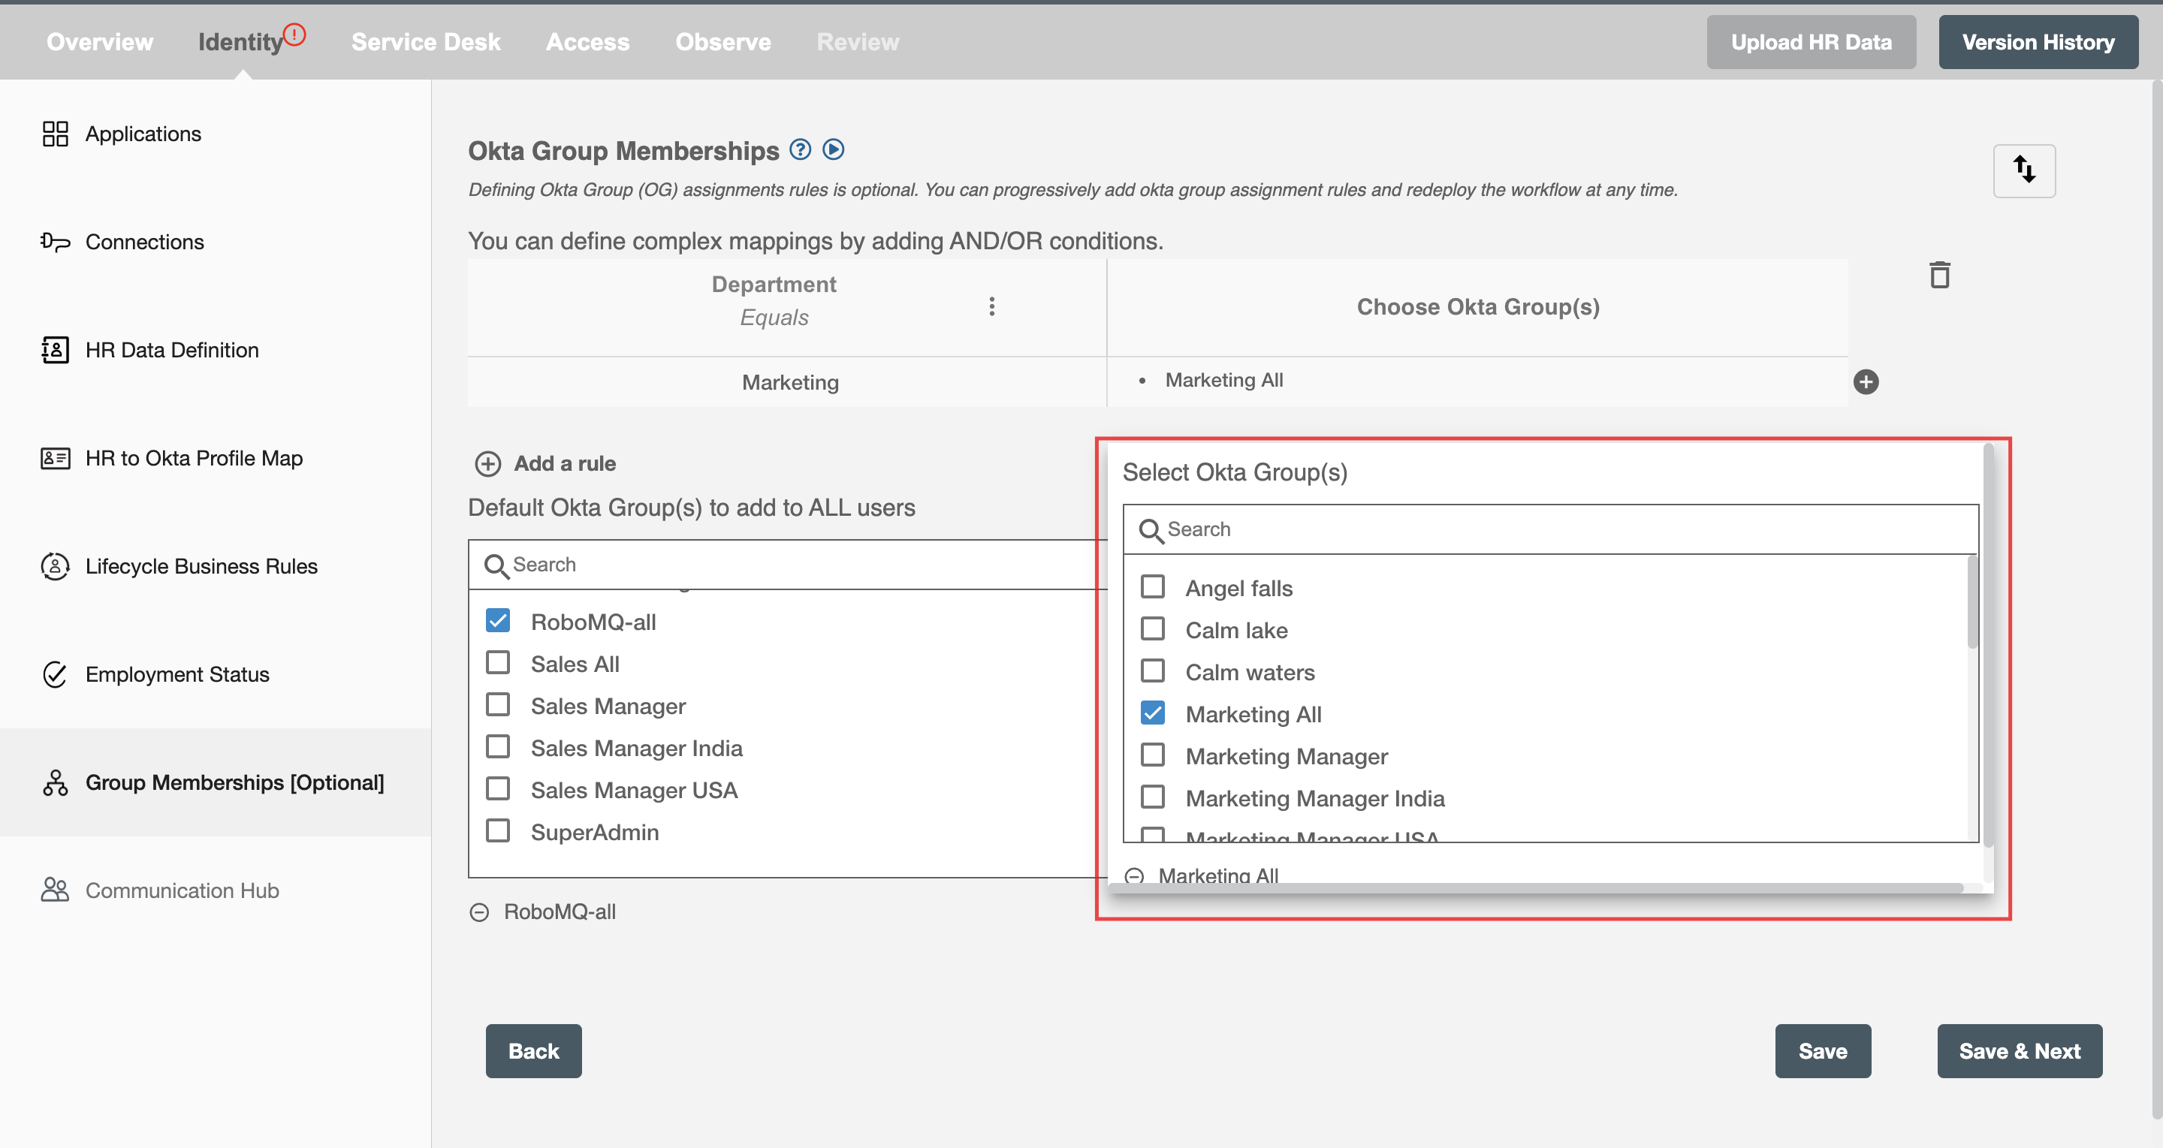Click the Upload HR Data button
The height and width of the screenshot is (1148, 2163).
1812,42
